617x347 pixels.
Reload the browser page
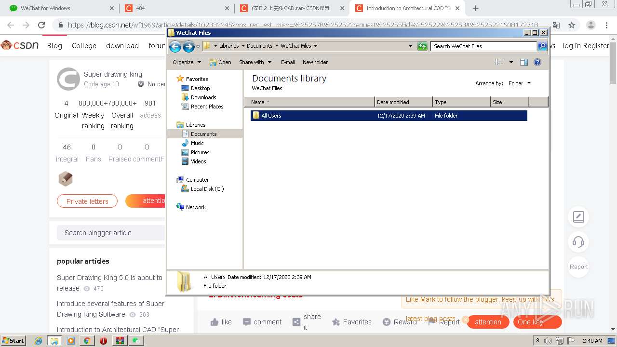[41, 25]
